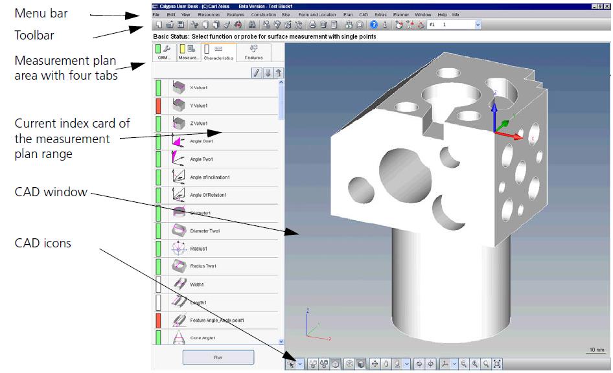Click the zoom in magnifier CAD icon

[x=475, y=364]
